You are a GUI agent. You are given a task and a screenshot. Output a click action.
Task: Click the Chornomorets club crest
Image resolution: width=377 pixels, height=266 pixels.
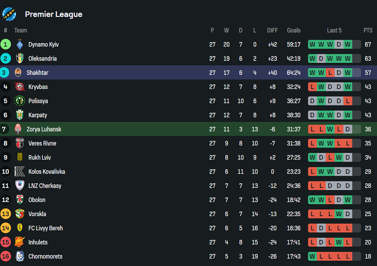(x=19, y=256)
